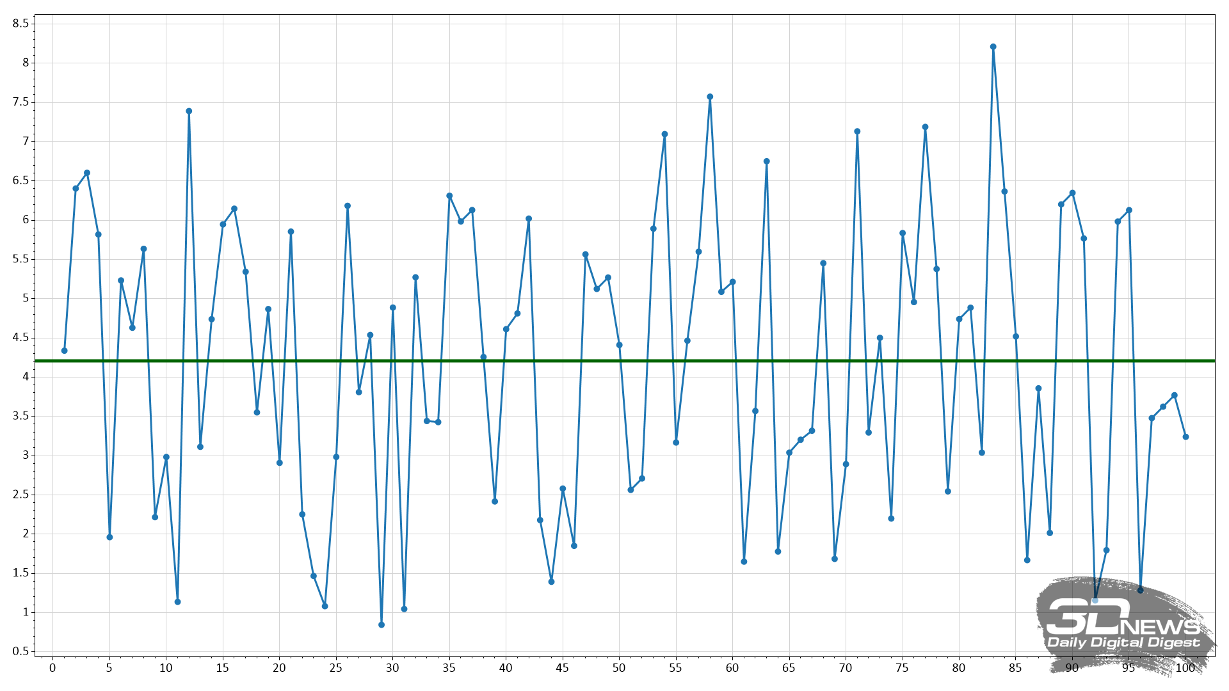The image size is (1229, 691).
Task: Click the y-axis label 8.5
Action: point(20,24)
